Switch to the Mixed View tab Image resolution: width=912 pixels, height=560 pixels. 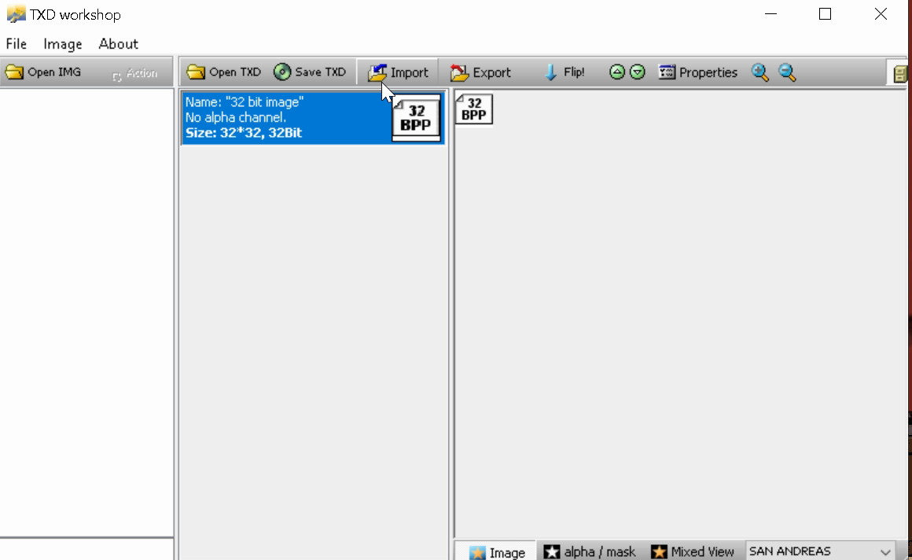pyautogui.click(x=692, y=551)
